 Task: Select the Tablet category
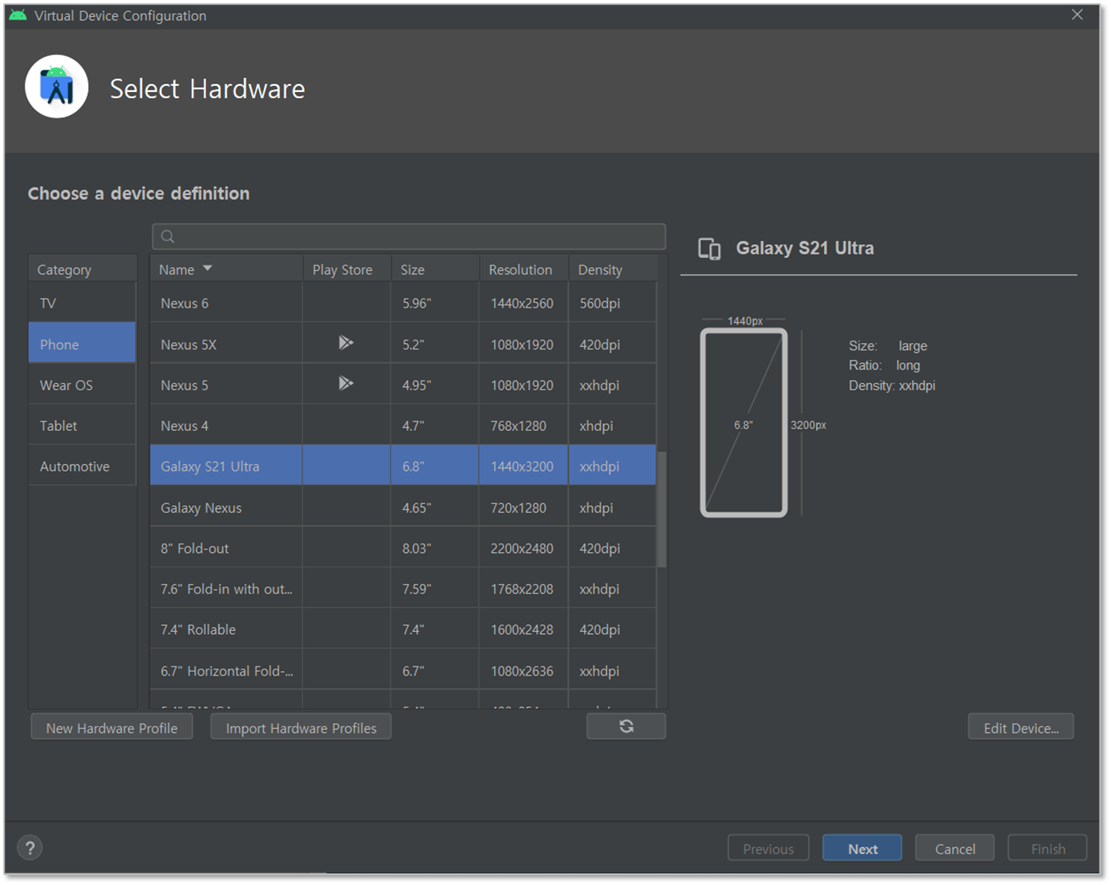tap(83, 426)
